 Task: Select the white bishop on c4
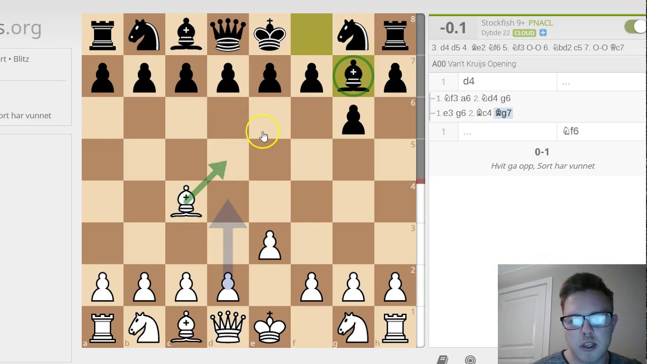[x=186, y=201]
